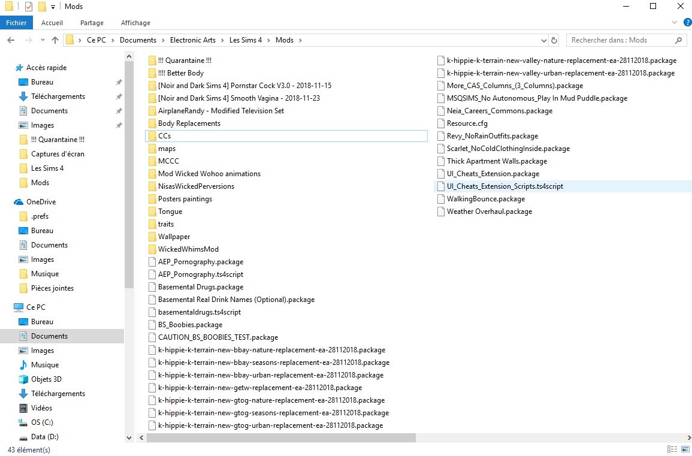The image size is (692, 456).
Task: Open the Data (D:) drive
Action: (44, 437)
